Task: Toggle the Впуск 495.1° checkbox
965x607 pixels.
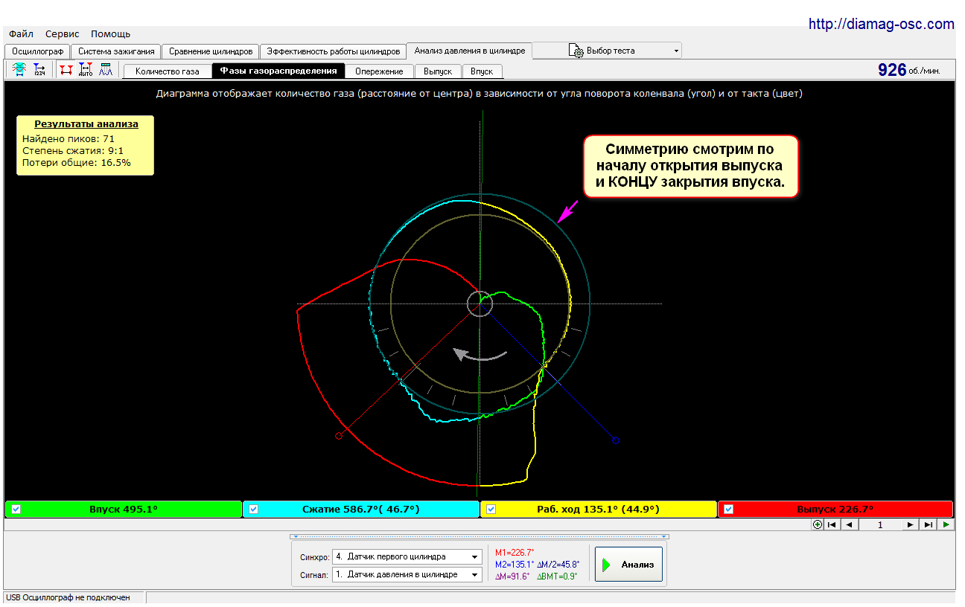Action: [16, 510]
